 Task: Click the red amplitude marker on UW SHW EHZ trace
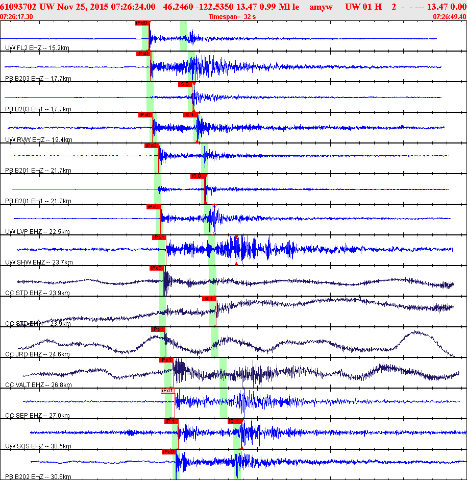[x=236, y=250]
